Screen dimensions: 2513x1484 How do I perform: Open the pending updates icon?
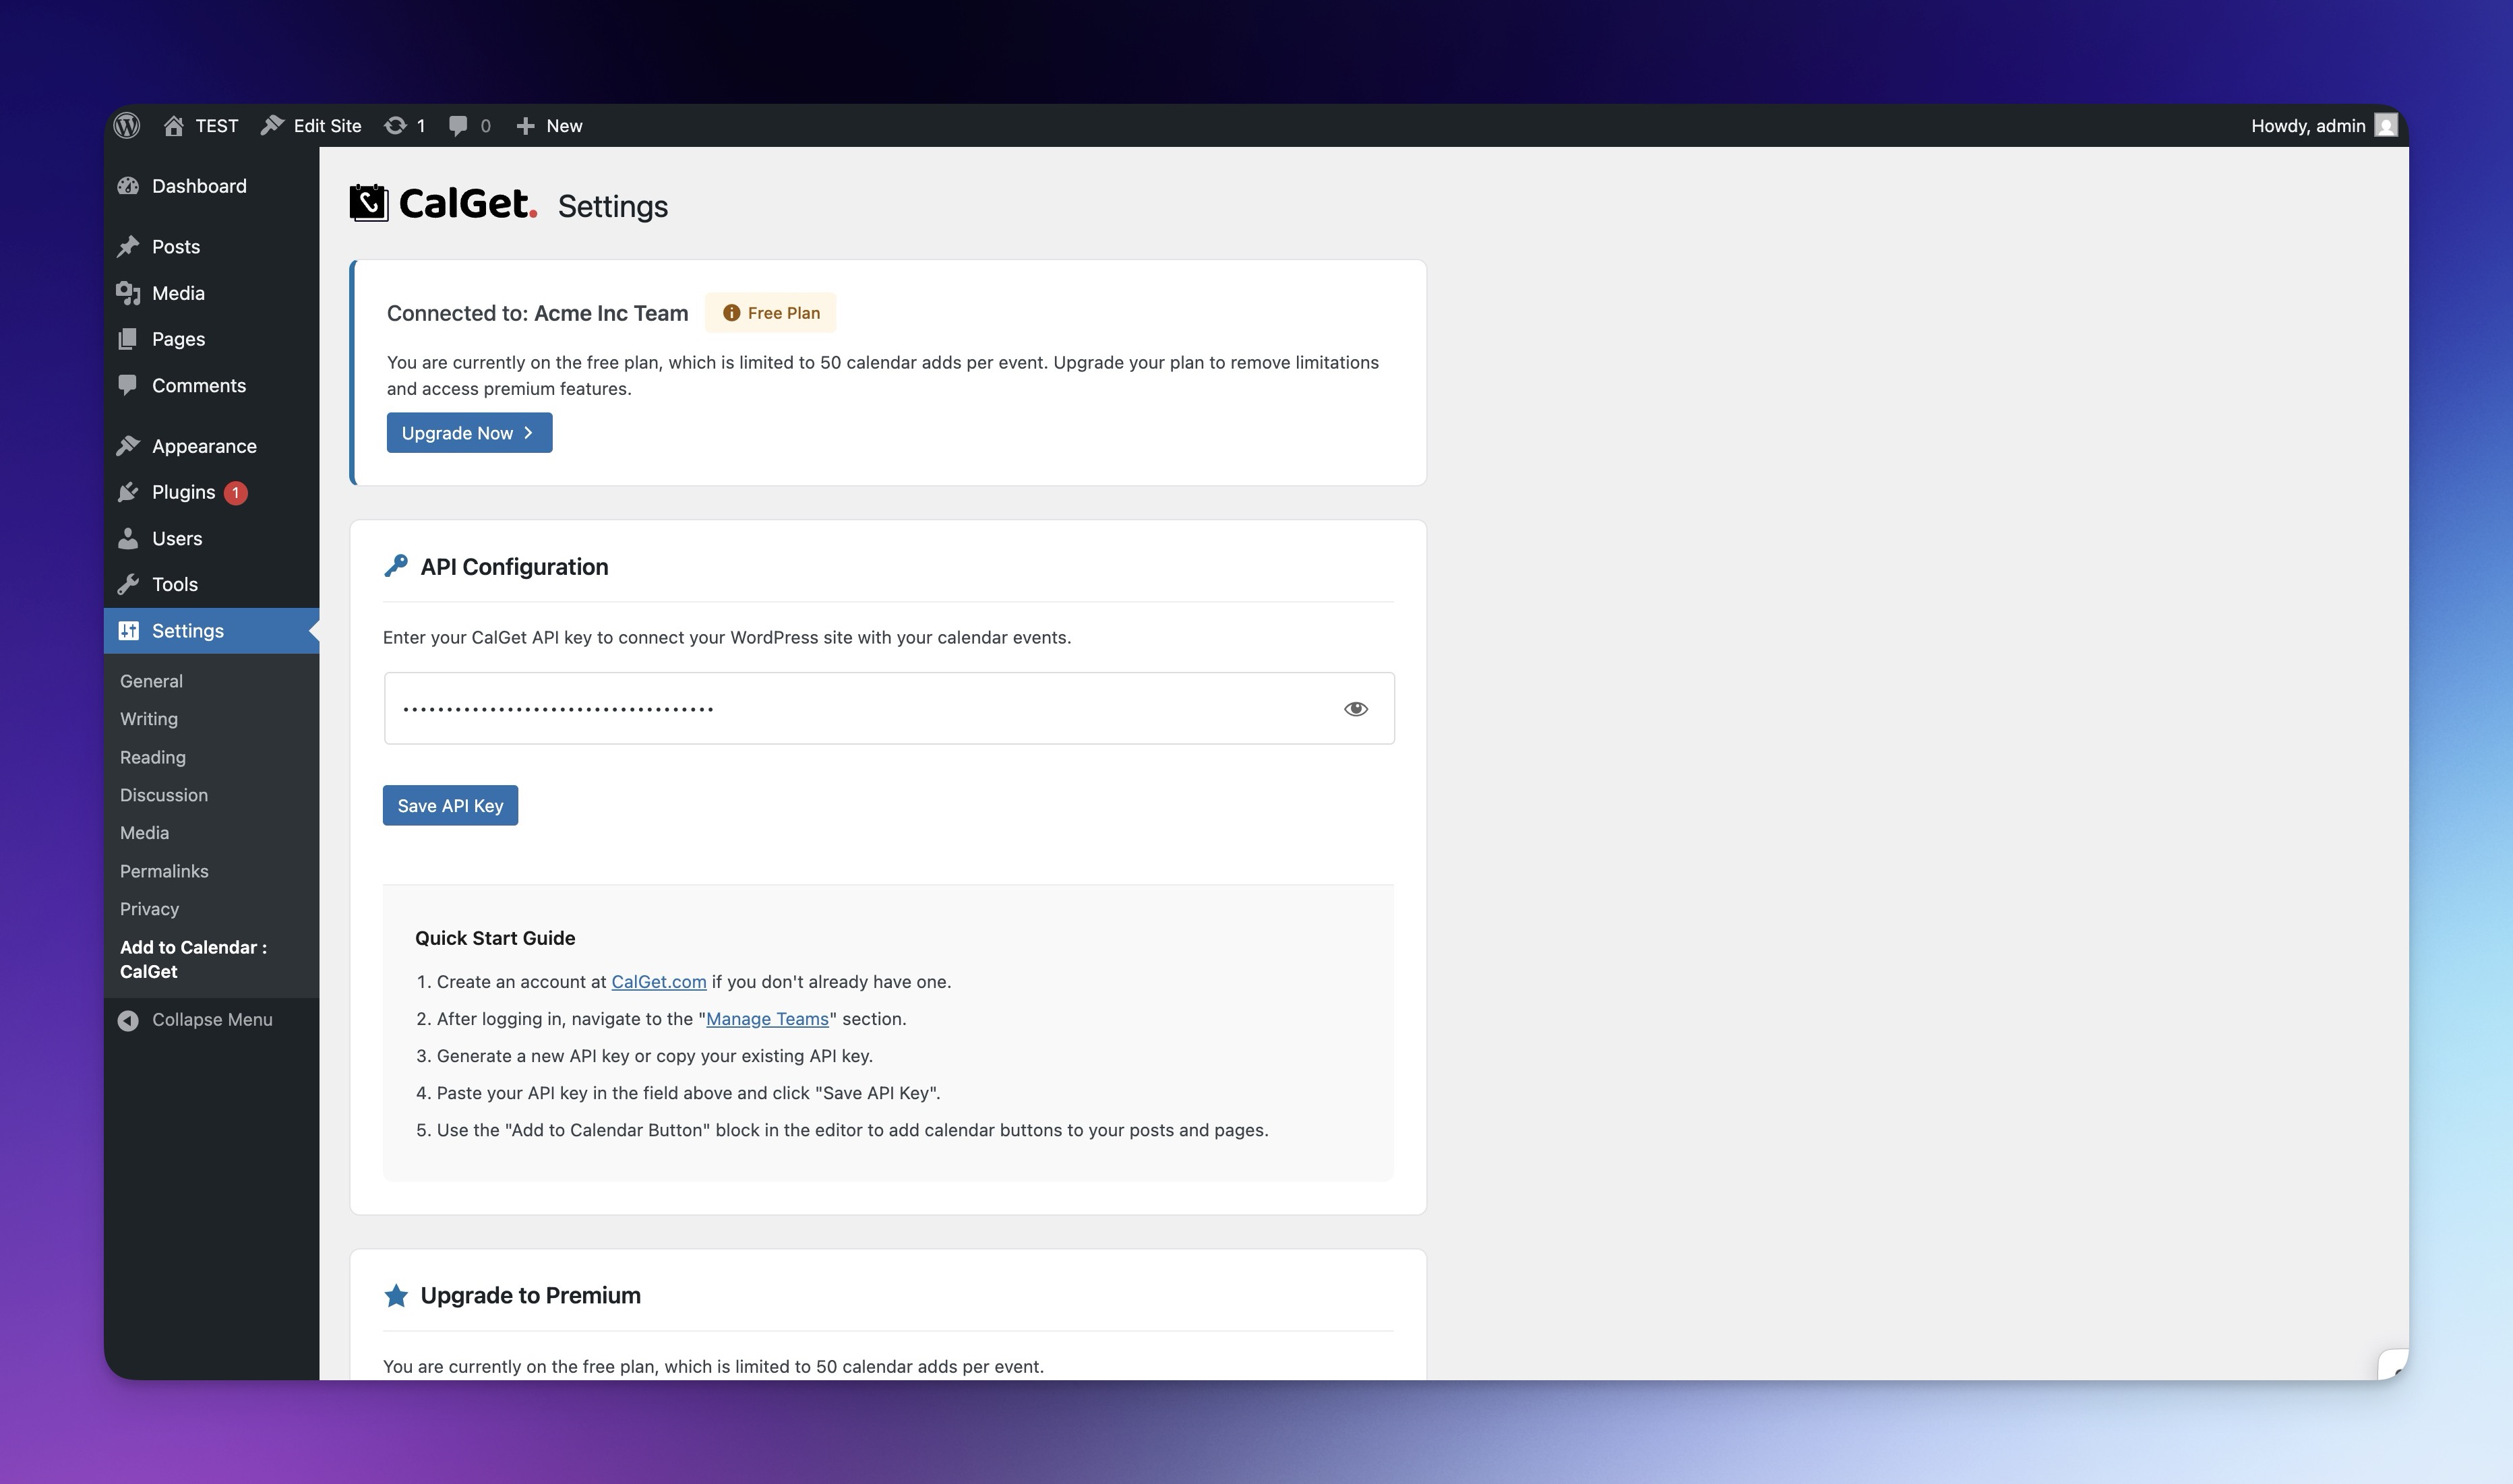coord(395,125)
